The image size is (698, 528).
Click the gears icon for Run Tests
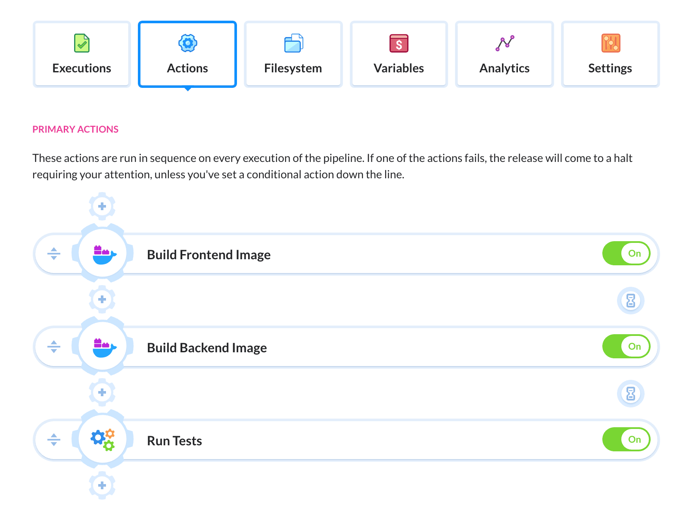coord(103,440)
